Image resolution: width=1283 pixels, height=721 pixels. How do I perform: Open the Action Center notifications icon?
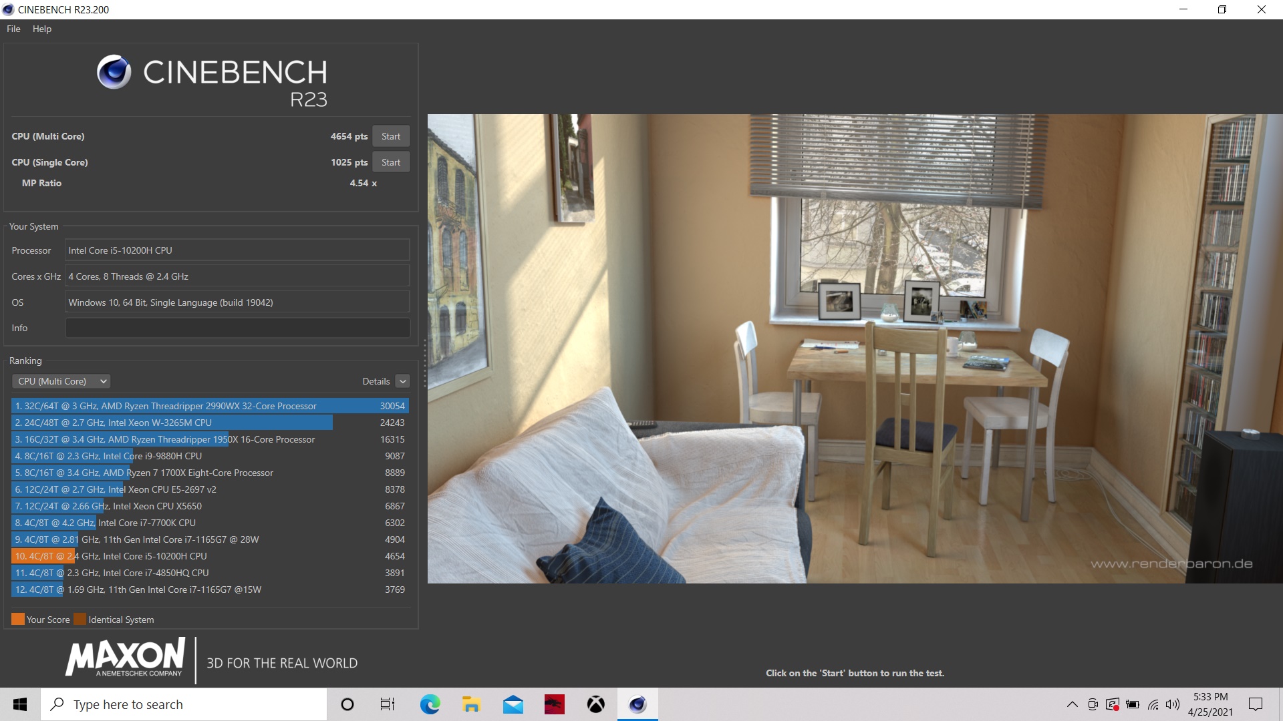click(1256, 704)
